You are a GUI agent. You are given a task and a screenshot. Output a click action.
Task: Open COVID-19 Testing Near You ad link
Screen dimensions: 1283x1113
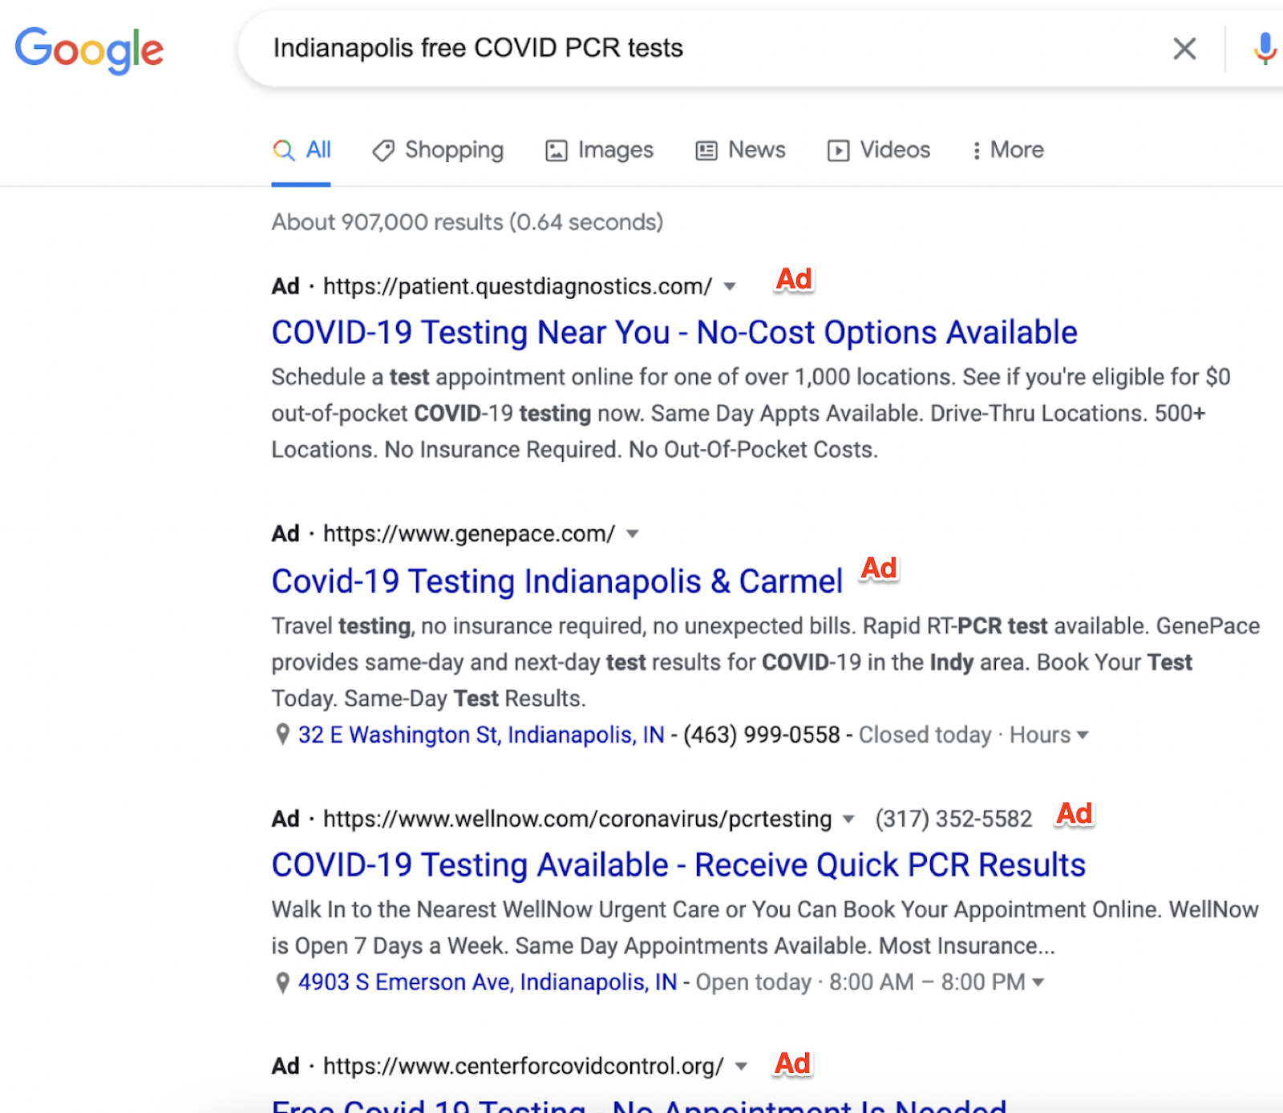674,332
